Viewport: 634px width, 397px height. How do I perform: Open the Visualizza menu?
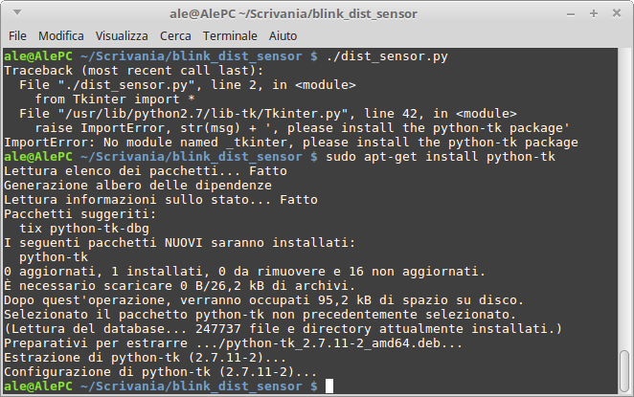[x=122, y=36]
